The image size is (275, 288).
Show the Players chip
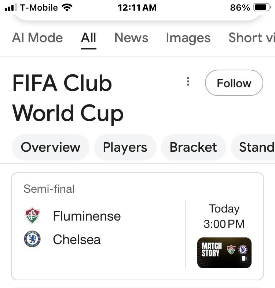tap(125, 147)
